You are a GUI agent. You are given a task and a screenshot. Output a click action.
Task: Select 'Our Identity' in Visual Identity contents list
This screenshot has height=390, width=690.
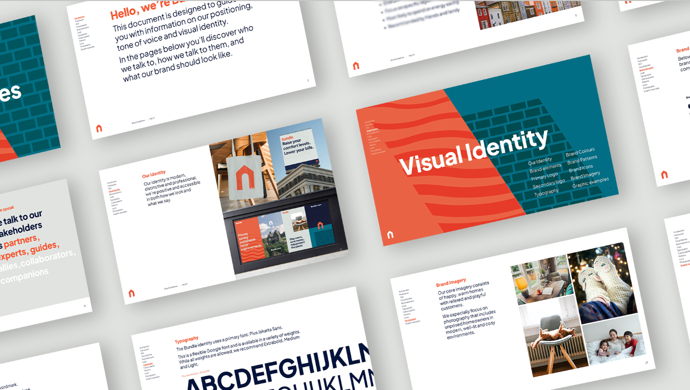(540, 161)
